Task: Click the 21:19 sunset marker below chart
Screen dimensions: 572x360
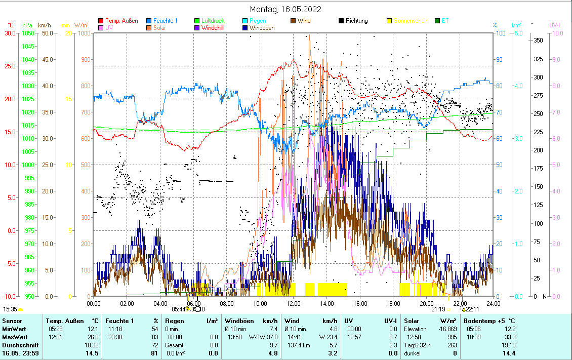Action: 438,309
